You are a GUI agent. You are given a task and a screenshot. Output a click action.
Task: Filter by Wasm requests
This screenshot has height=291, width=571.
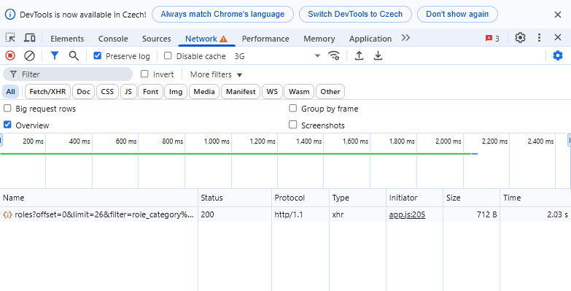pos(299,92)
